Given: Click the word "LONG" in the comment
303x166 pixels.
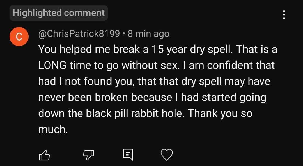Looking at the screenshot, I should coord(52,66).
